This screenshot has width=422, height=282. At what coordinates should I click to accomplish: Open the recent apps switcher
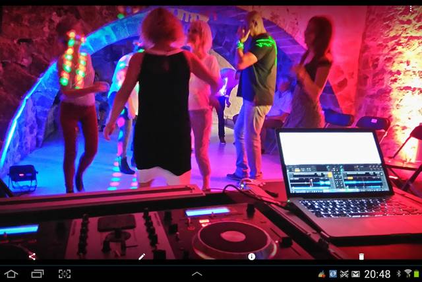coord(38,274)
